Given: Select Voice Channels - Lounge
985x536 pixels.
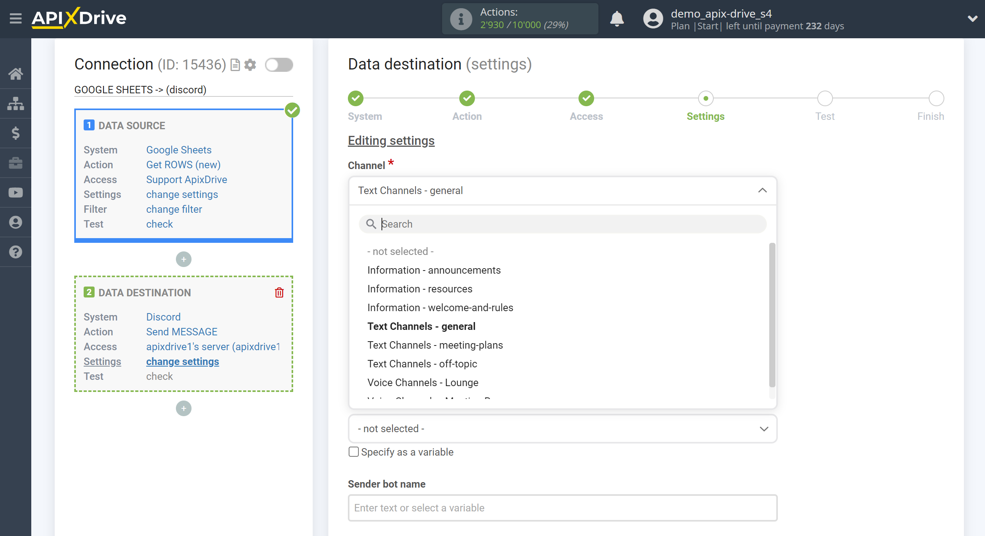Looking at the screenshot, I should click(423, 383).
